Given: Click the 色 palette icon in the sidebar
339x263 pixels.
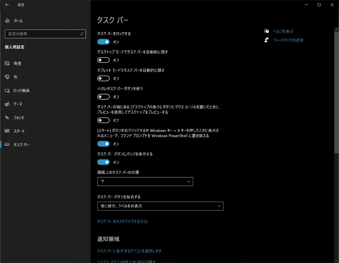Looking at the screenshot, I should click(x=7, y=77).
